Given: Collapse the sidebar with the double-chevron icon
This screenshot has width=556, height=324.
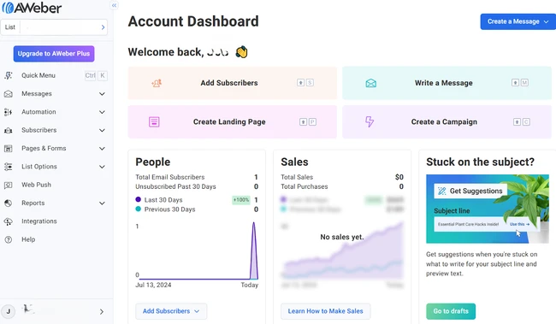Looking at the screenshot, I should tap(114, 5).
